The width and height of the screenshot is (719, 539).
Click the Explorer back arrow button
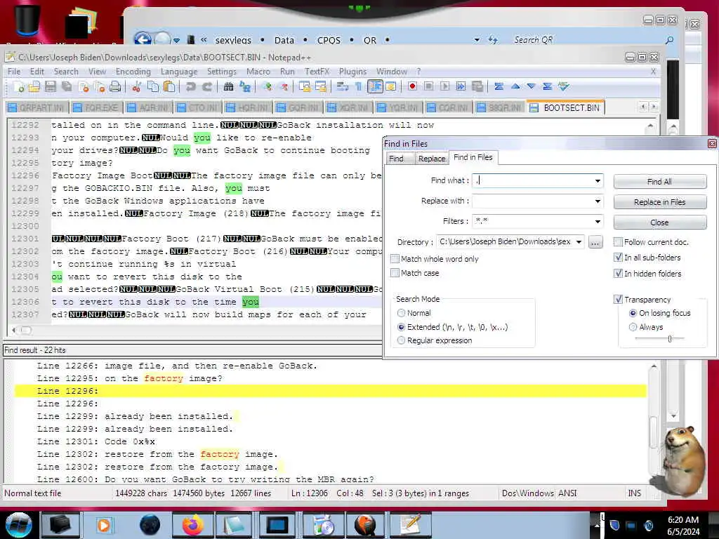[143, 39]
